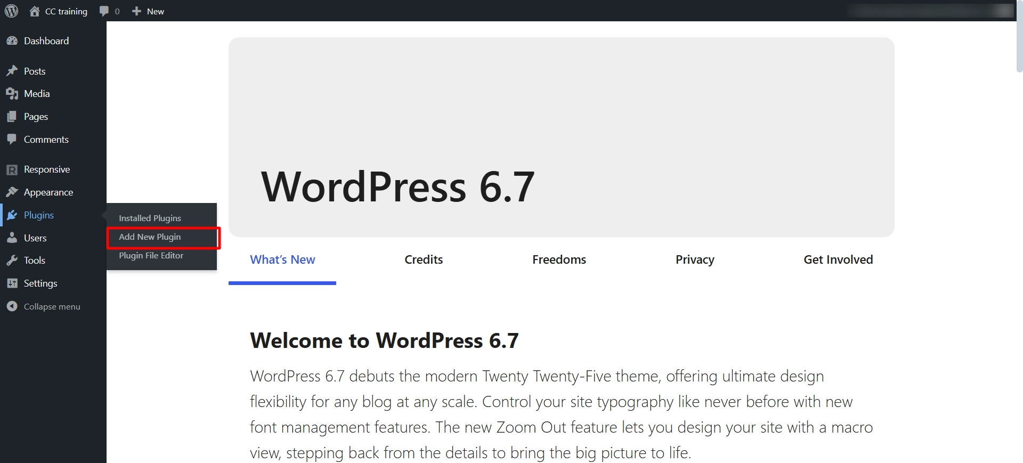Click the Settings sliders icon
The width and height of the screenshot is (1023, 463).
click(x=12, y=283)
